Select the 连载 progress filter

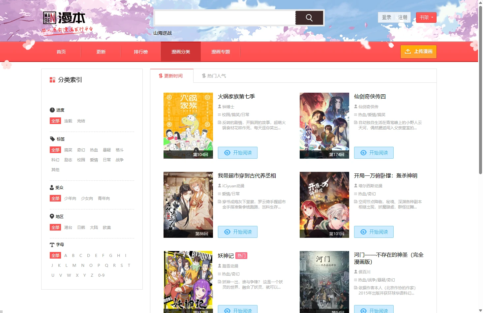[x=68, y=121]
